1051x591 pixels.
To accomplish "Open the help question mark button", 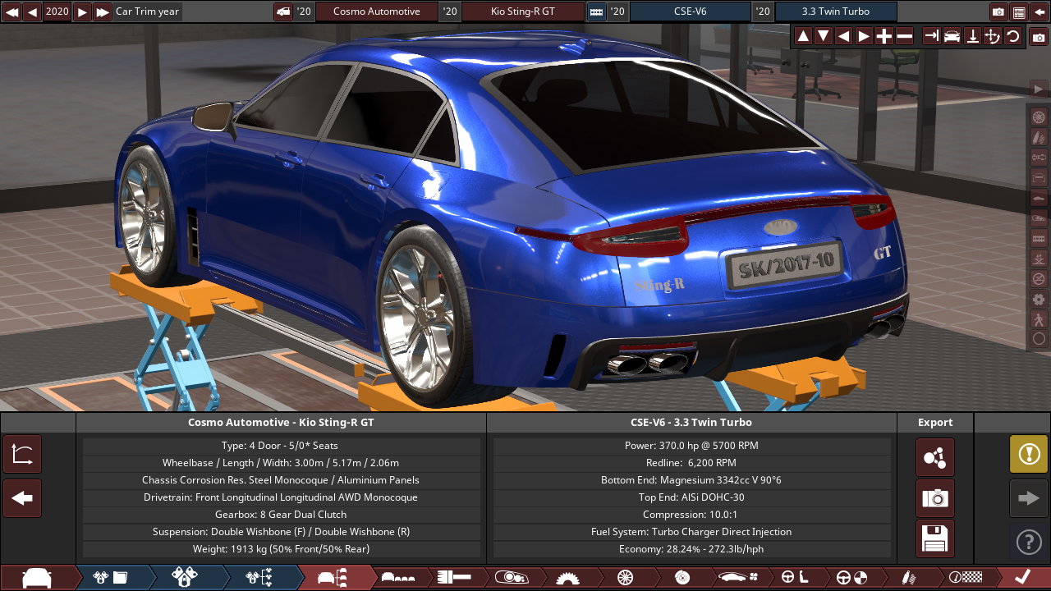I will [x=1029, y=542].
